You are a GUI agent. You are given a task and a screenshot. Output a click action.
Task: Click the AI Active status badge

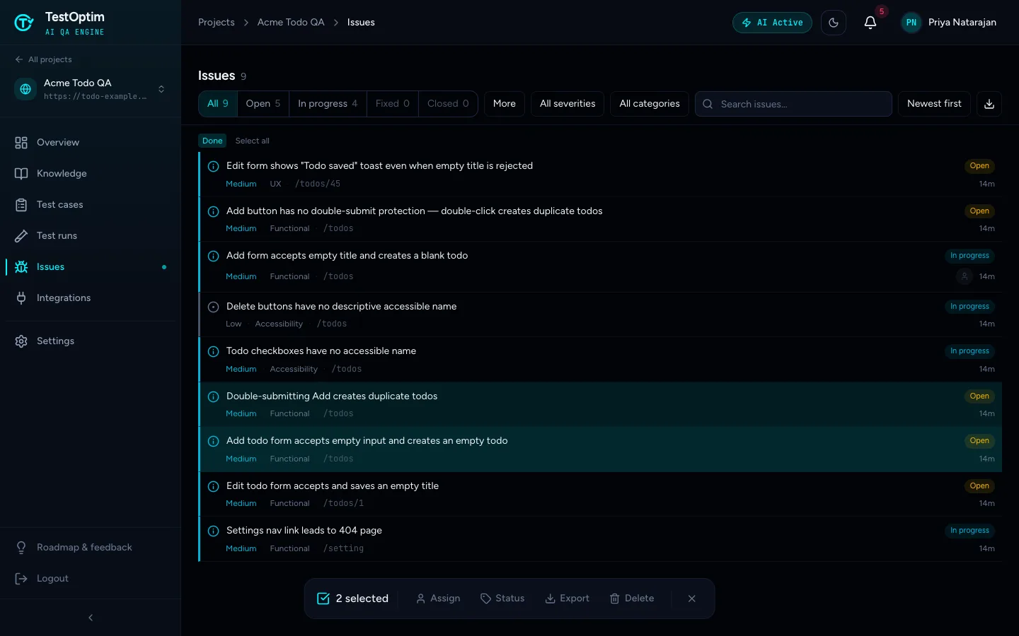tap(772, 23)
